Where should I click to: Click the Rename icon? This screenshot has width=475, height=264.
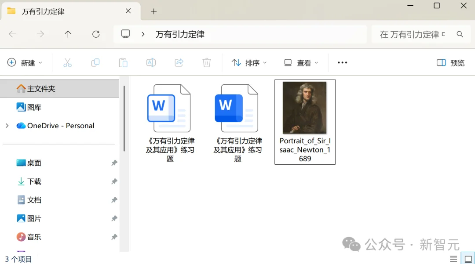151,62
